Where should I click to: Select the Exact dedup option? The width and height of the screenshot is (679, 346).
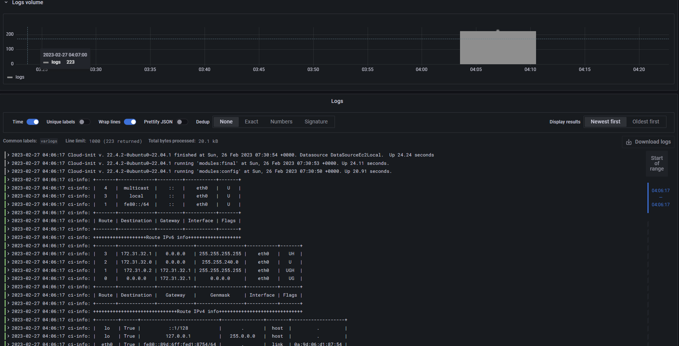pyautogui.click(x=251, y=122)
